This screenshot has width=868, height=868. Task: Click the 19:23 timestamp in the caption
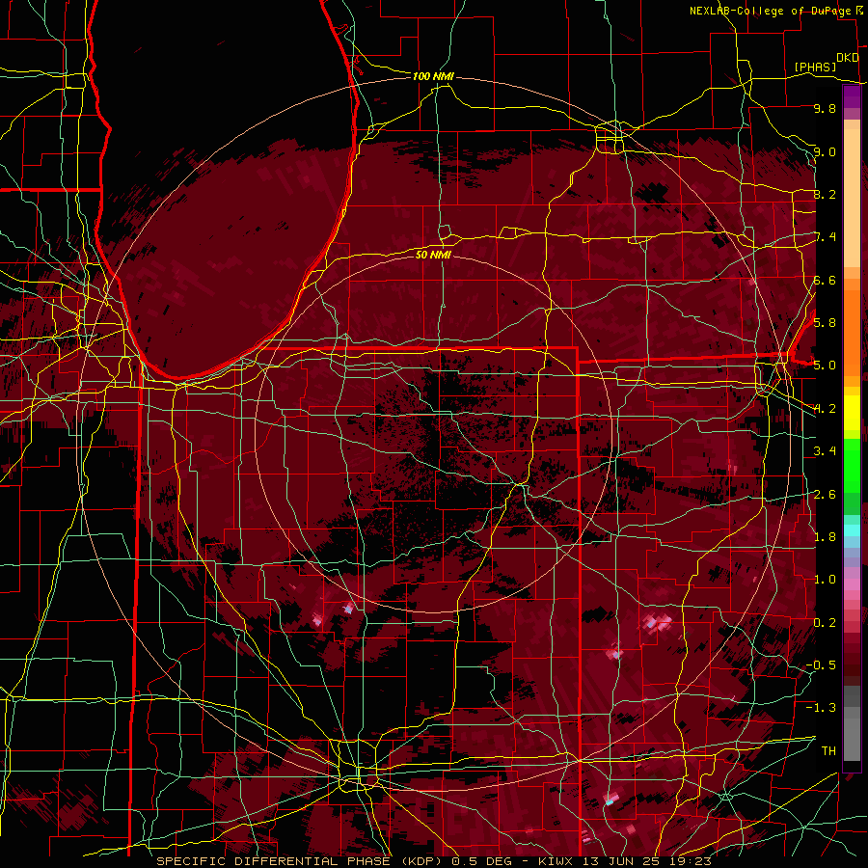[692, 861]
